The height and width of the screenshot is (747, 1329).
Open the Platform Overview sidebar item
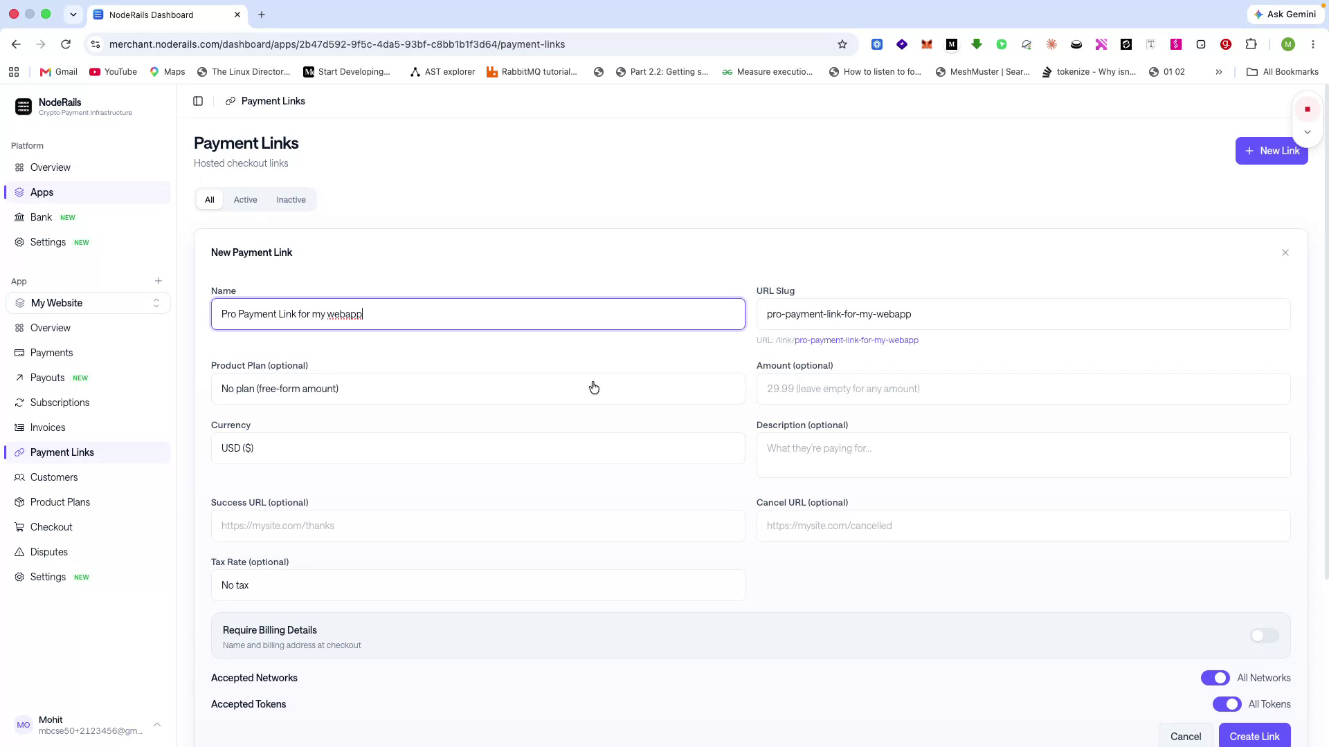click(88, 167)
